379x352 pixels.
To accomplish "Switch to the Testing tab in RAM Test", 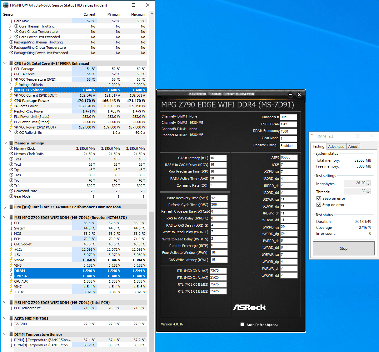I will [318, 146].
